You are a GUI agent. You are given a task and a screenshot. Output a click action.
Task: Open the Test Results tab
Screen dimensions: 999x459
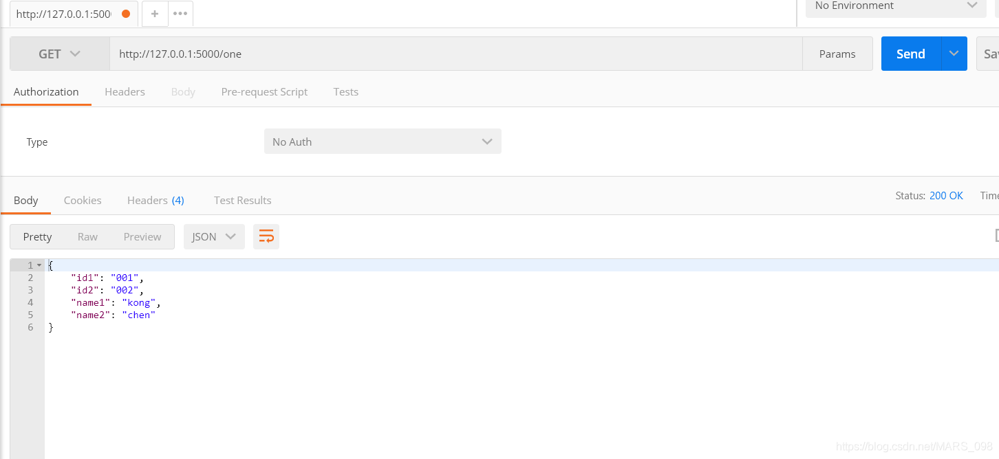(242, 200)
